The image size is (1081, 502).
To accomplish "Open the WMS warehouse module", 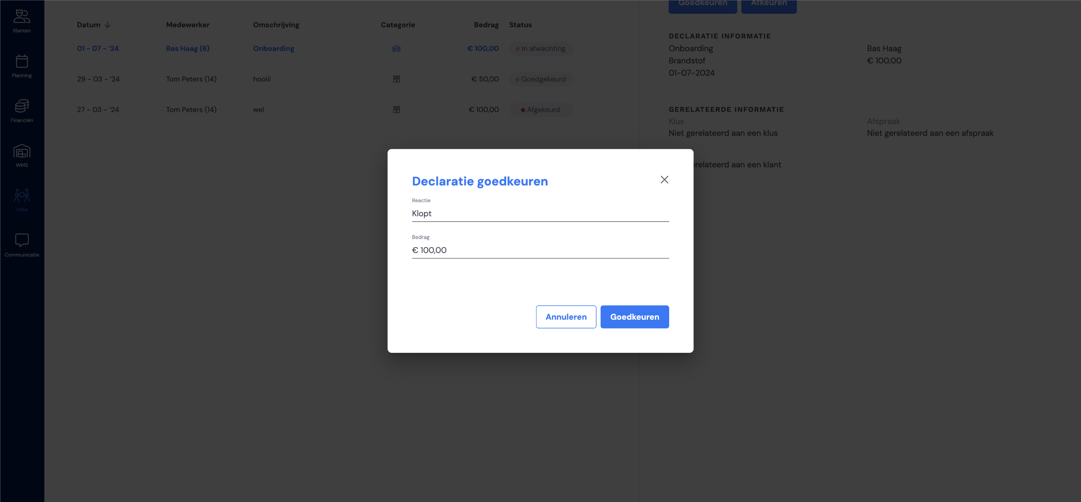I will point(22,155).
